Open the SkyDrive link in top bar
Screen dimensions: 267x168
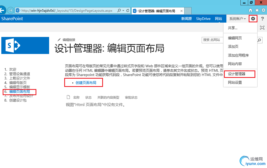[203, 19]
